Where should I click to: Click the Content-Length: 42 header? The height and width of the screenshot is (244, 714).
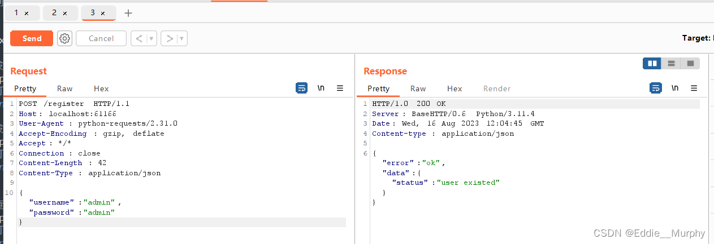[x=63, y=163]
